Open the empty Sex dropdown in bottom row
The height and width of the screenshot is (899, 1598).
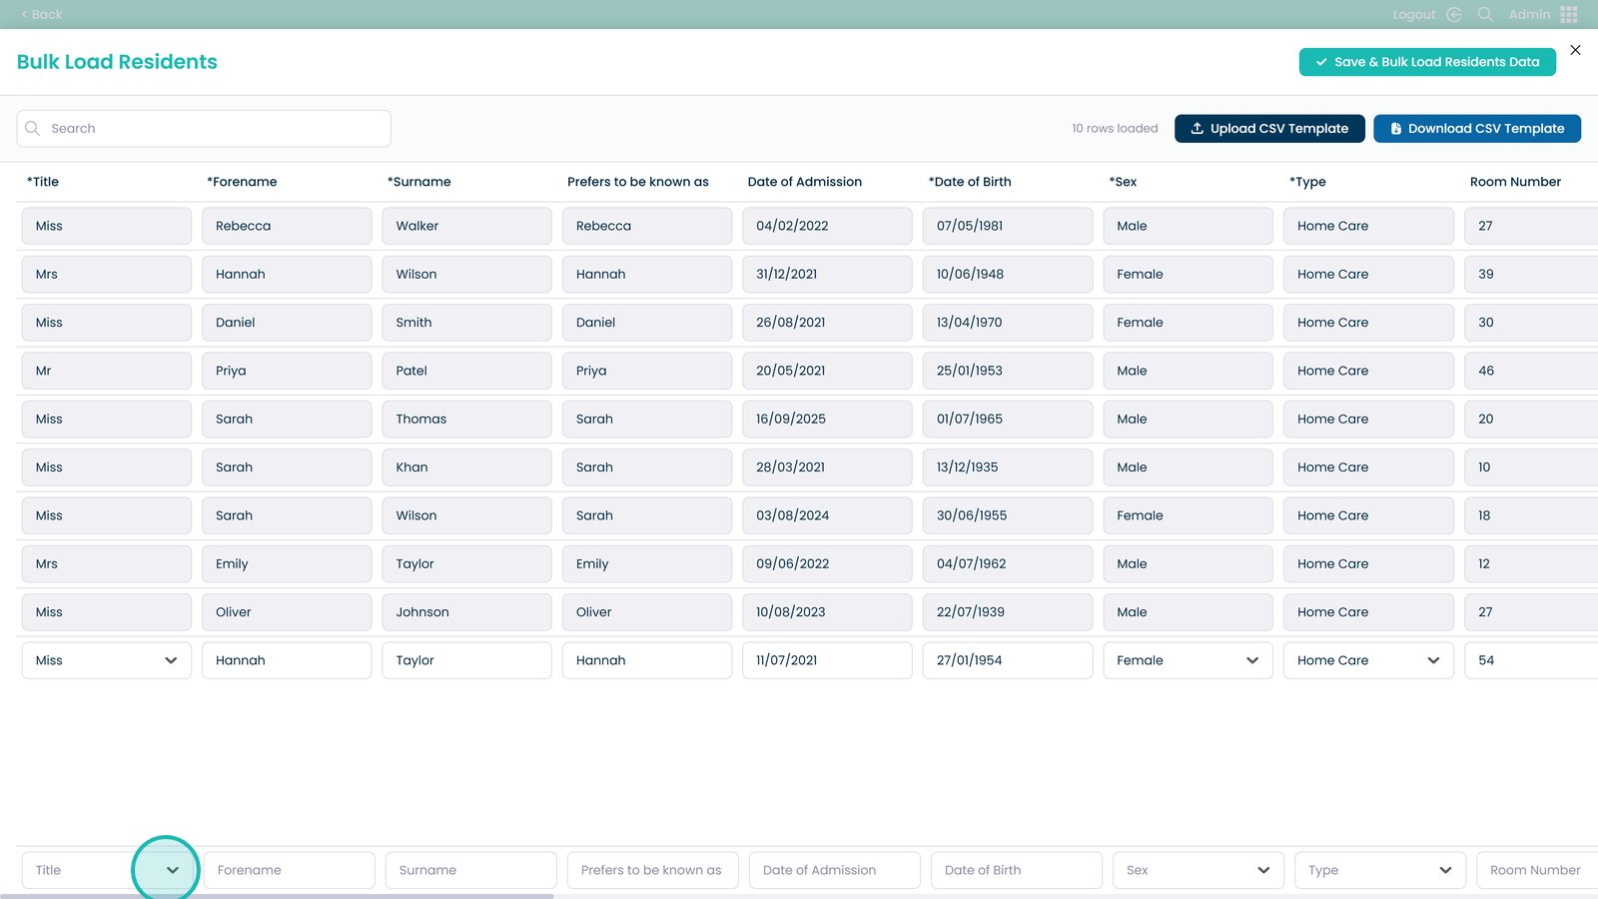pos(1263,870)
